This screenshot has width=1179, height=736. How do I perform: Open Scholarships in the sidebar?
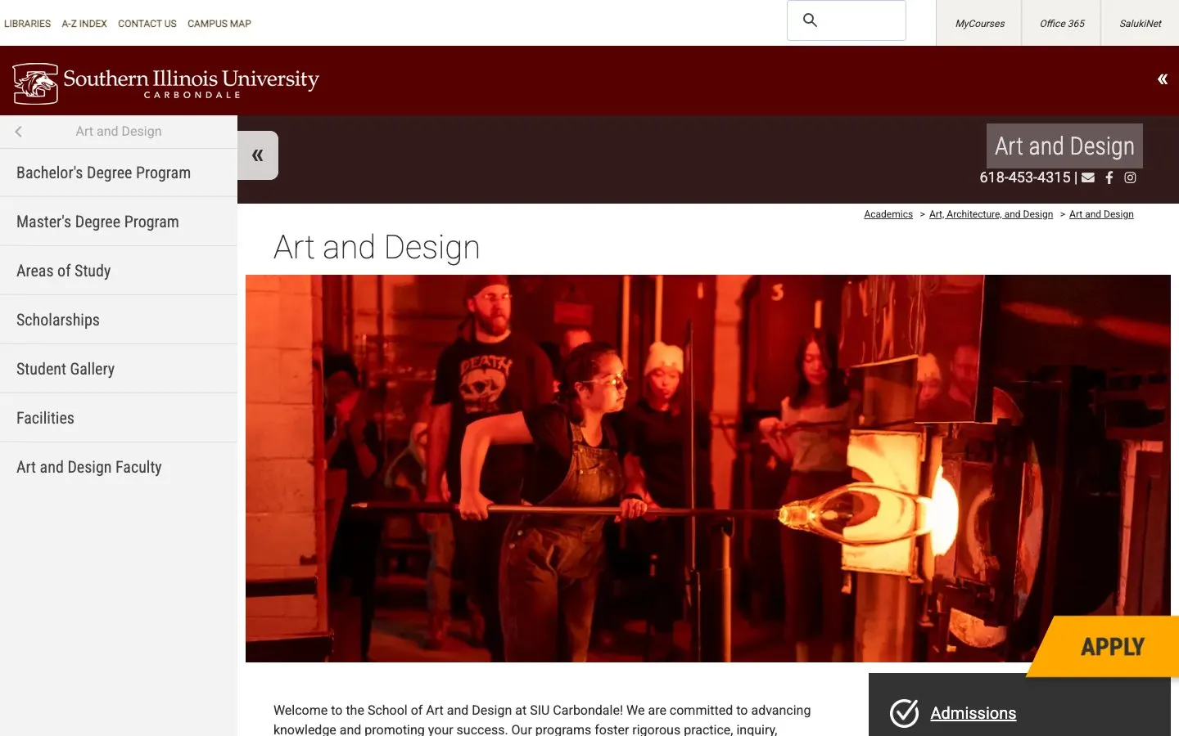click(x=119, y=320)
